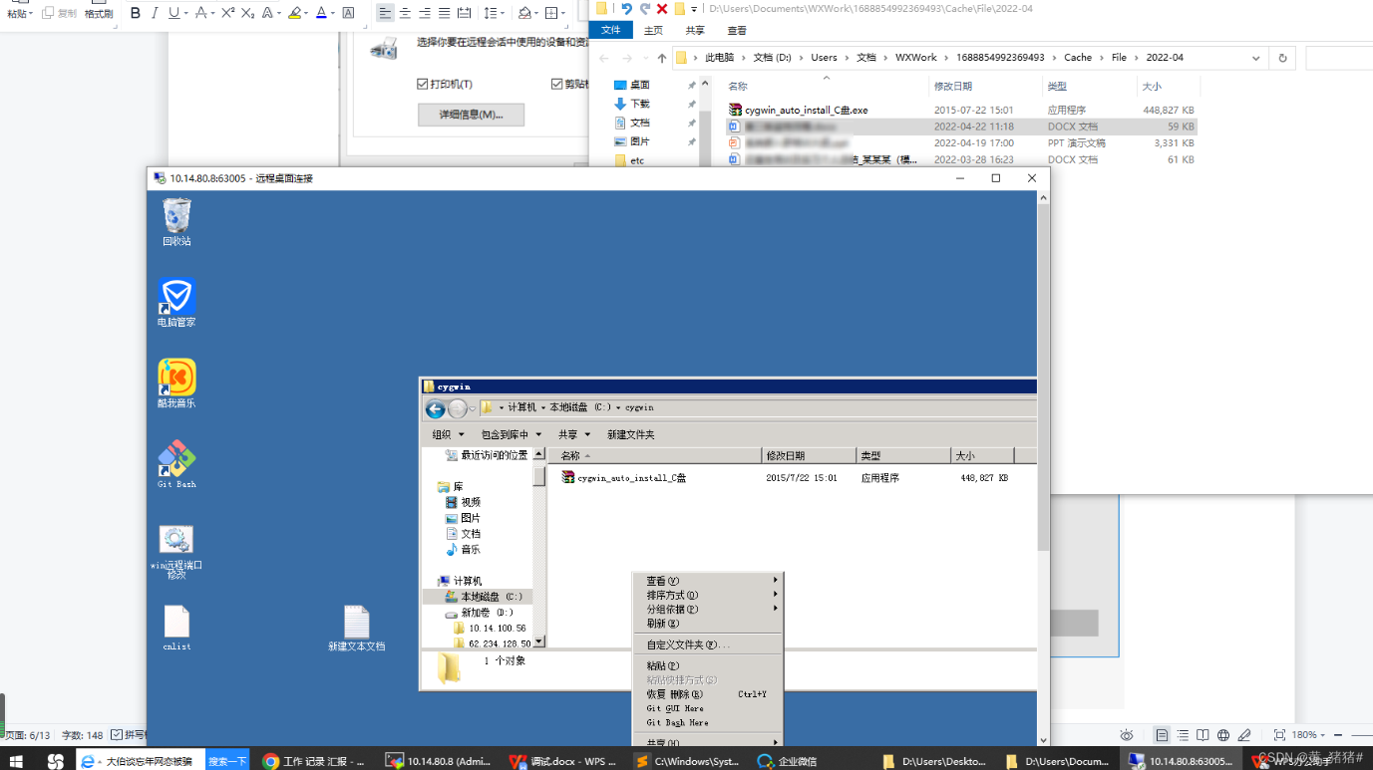This screenshot has width=1373, height=770.
Task: Open the highlight color dropdown arrow
Action: point(305,14)
